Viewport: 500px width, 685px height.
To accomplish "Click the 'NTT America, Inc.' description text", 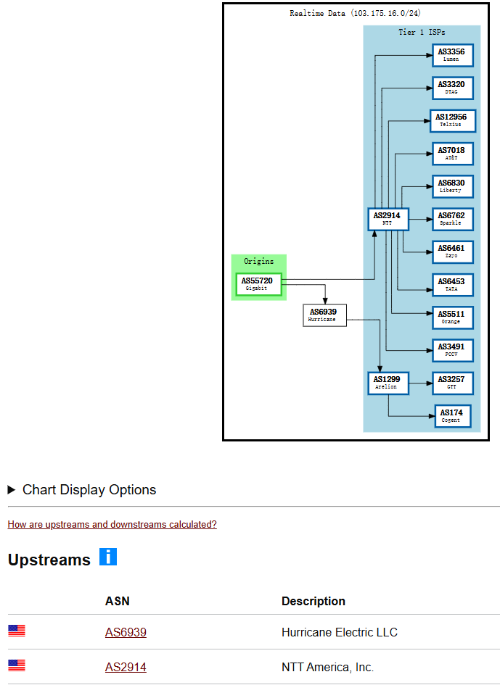I will 327,667.
